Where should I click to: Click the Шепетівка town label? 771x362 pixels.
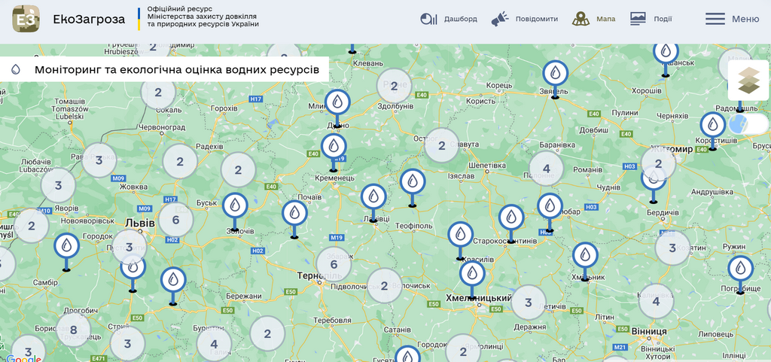click(x=489, y=166)
